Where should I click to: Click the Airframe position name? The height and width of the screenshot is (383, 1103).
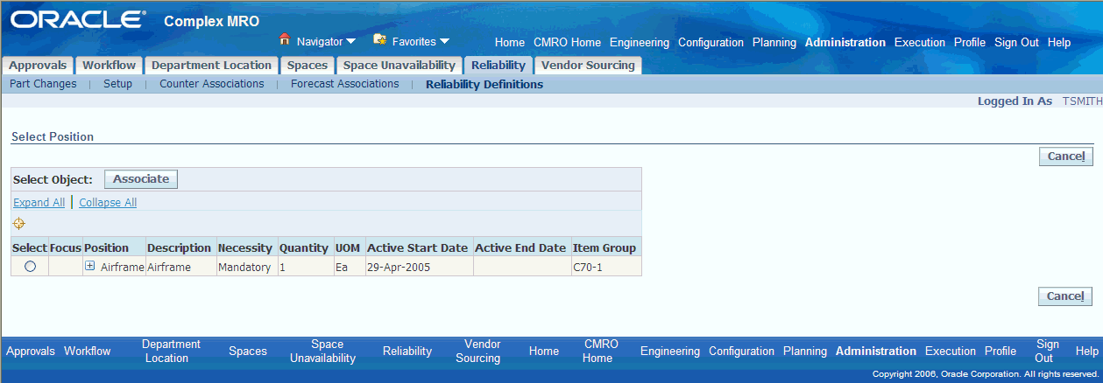(122, 268)
